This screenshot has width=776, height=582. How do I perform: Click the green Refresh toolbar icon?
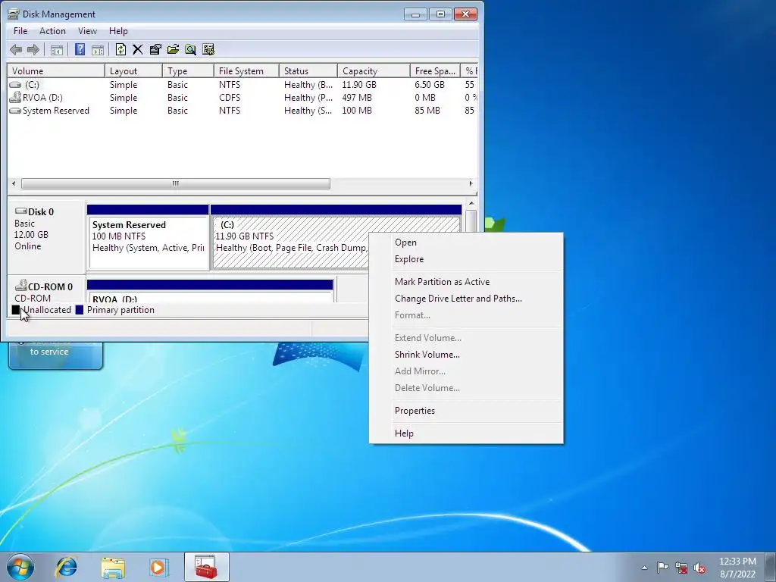pyautogui.click(x=120, y=49)
